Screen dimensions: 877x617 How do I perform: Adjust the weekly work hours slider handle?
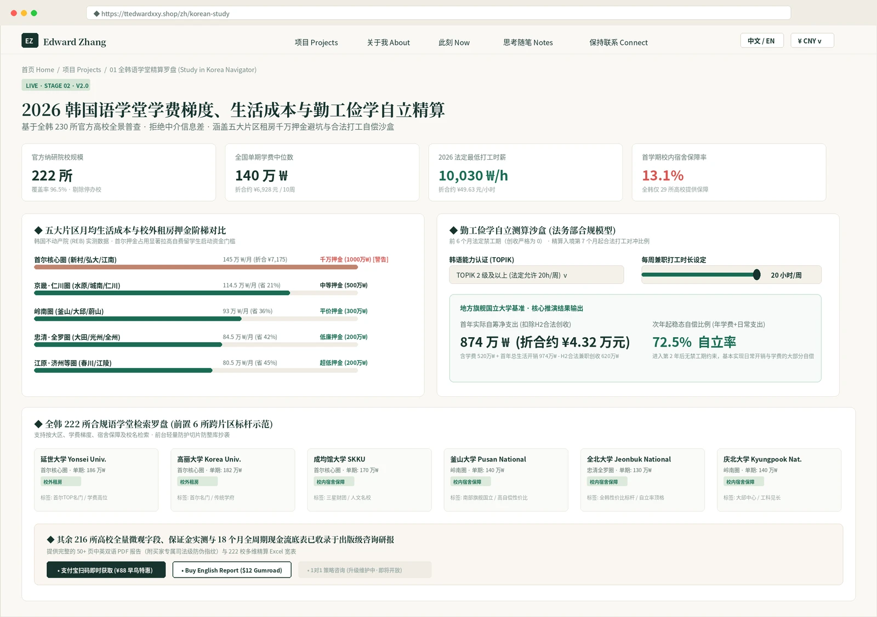756,275
